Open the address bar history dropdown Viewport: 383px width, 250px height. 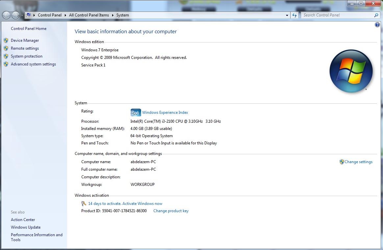coord(287,15)
